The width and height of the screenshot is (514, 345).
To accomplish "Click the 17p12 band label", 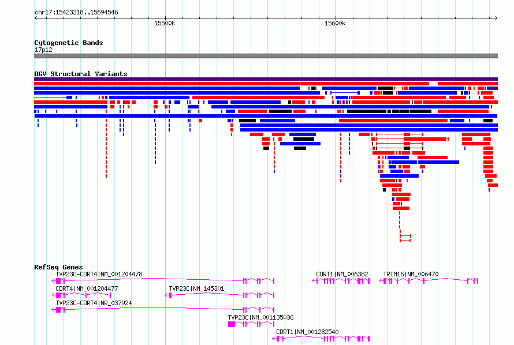I will (43, 50).
